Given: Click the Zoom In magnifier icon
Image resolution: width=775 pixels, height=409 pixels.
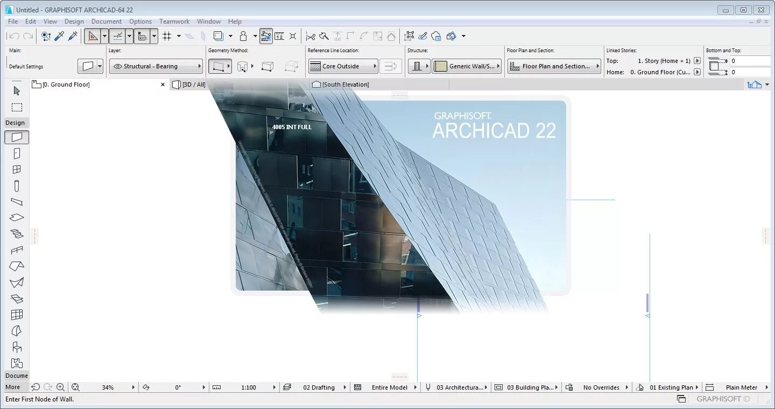Looking at the screenshot, I should click(x=60, y=387).
